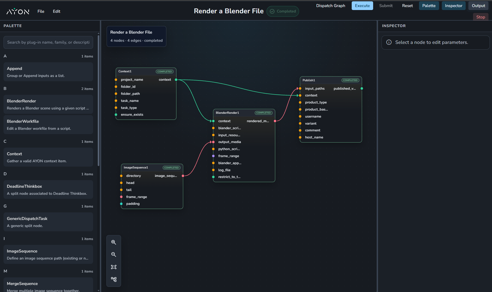Select the Publish1 node header
This screenshot has height=292, width=492.
(331, 80)
